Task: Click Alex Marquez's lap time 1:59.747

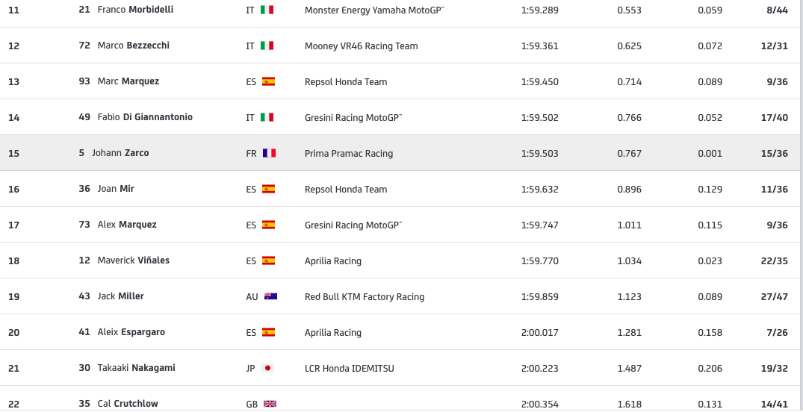Action: click(x=540, y=225)
